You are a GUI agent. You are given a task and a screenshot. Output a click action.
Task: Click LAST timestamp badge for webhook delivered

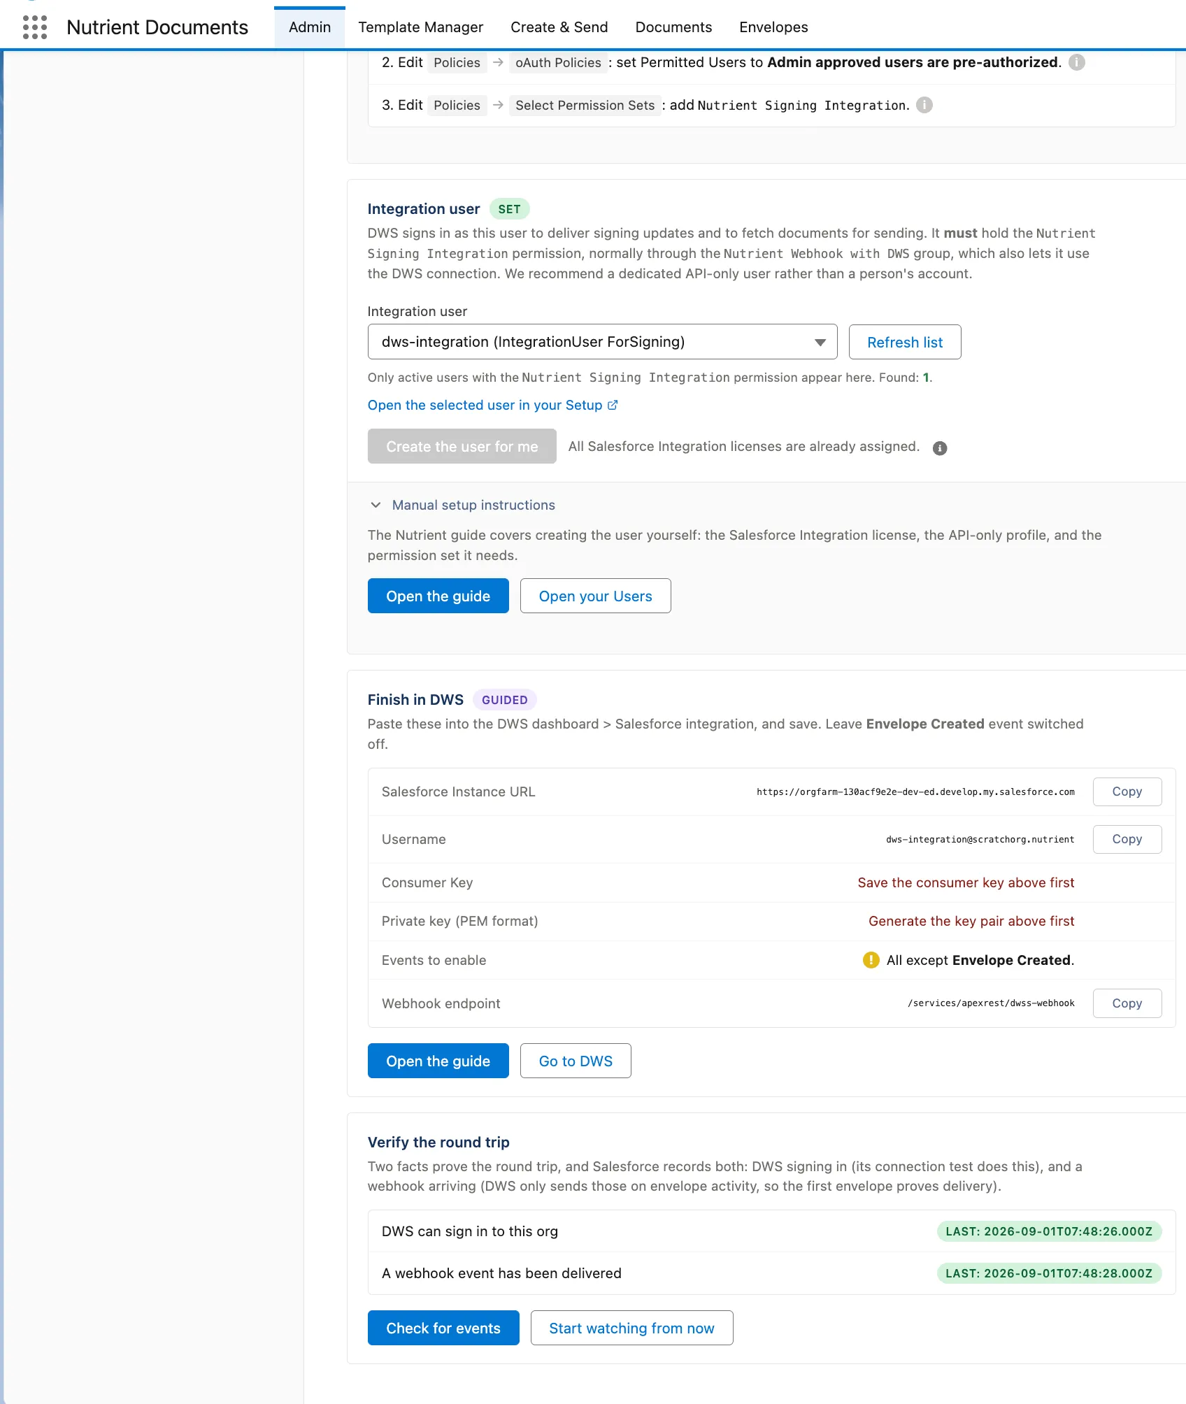pyautogui.click(x=1049, y=1273)
